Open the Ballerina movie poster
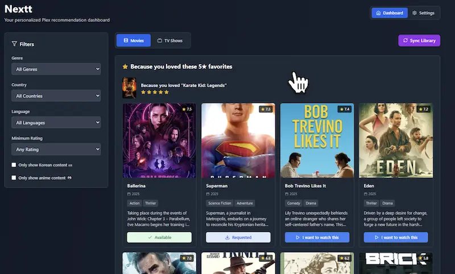The height and width of the screenshot is (274, 455). 159,140
